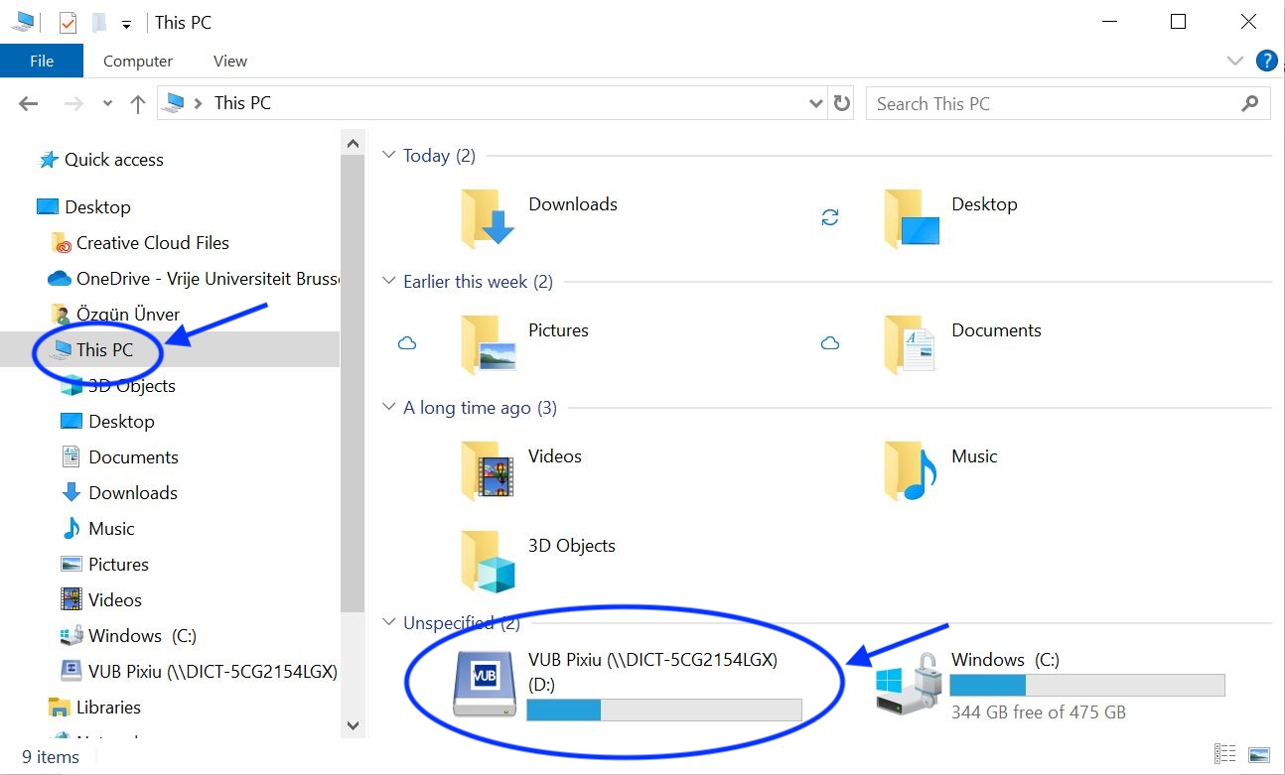Click the This PC address bar path
The width and height of the screenshot is (1285, 775).
242,103
